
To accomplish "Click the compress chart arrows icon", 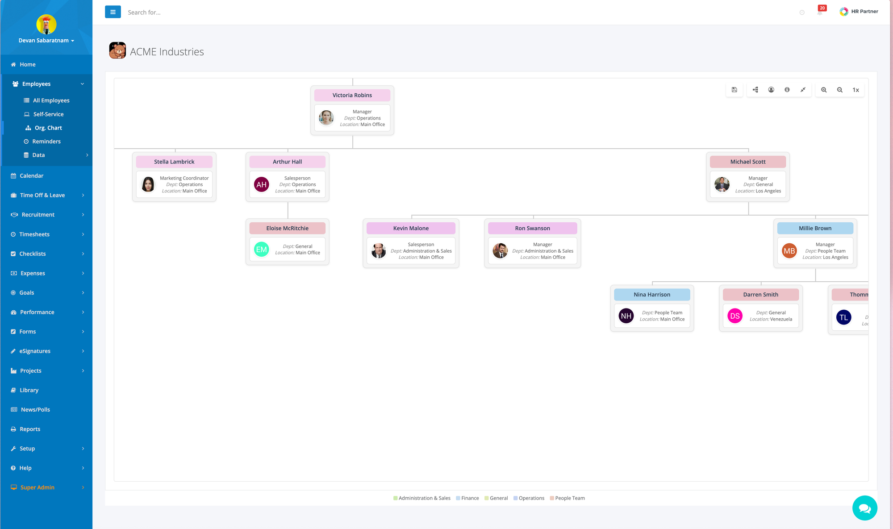I will tap(803, 90).
